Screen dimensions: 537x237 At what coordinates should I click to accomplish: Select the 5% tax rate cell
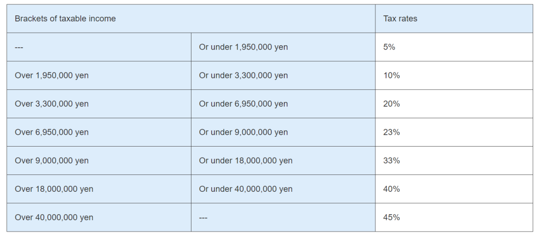pos(454,47)
